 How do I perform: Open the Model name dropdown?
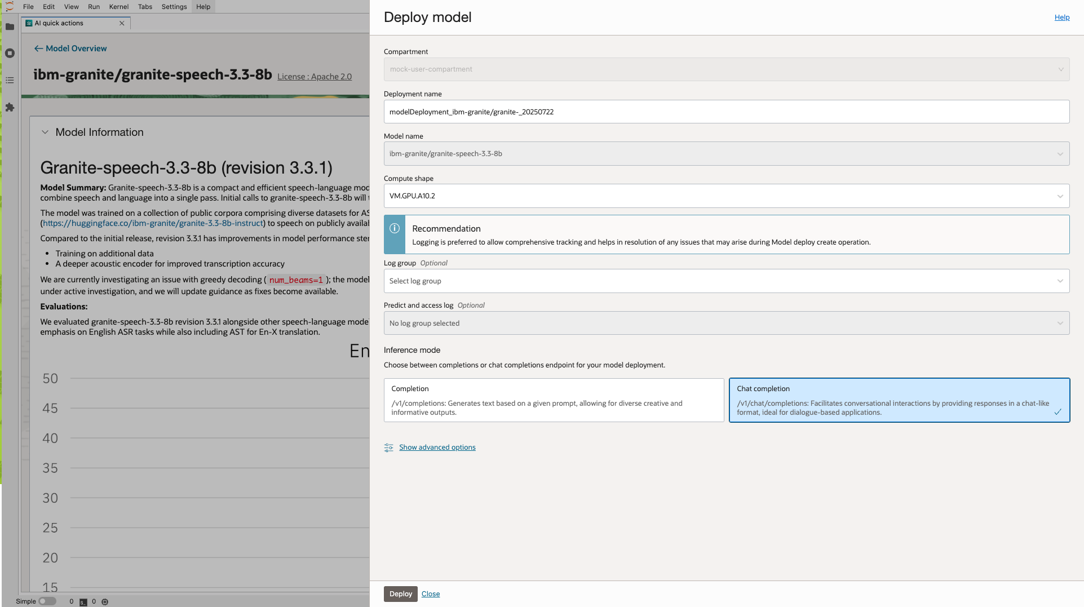pyautogui.click(x=727, y=154)
